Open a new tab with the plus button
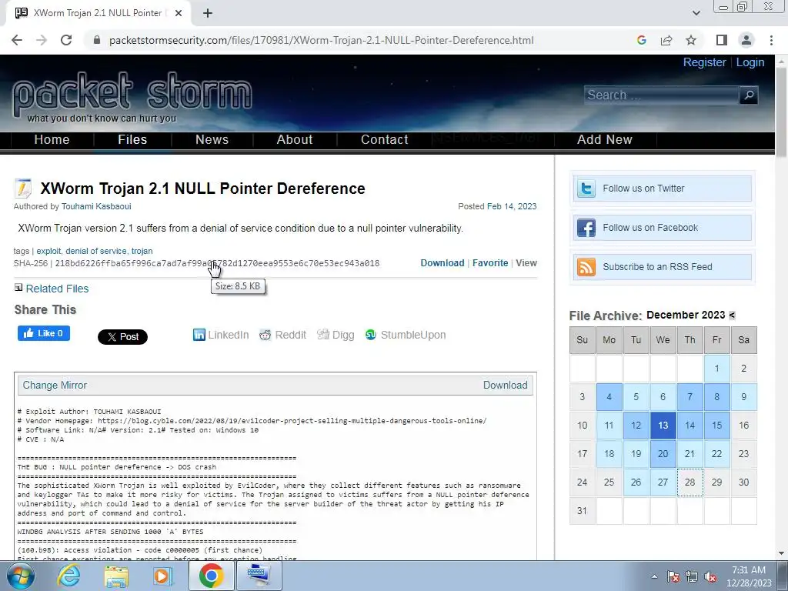This screenshot has height=591, width=788. pos(208,14)
